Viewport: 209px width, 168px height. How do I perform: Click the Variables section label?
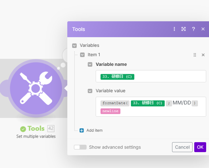pos(89,45)
